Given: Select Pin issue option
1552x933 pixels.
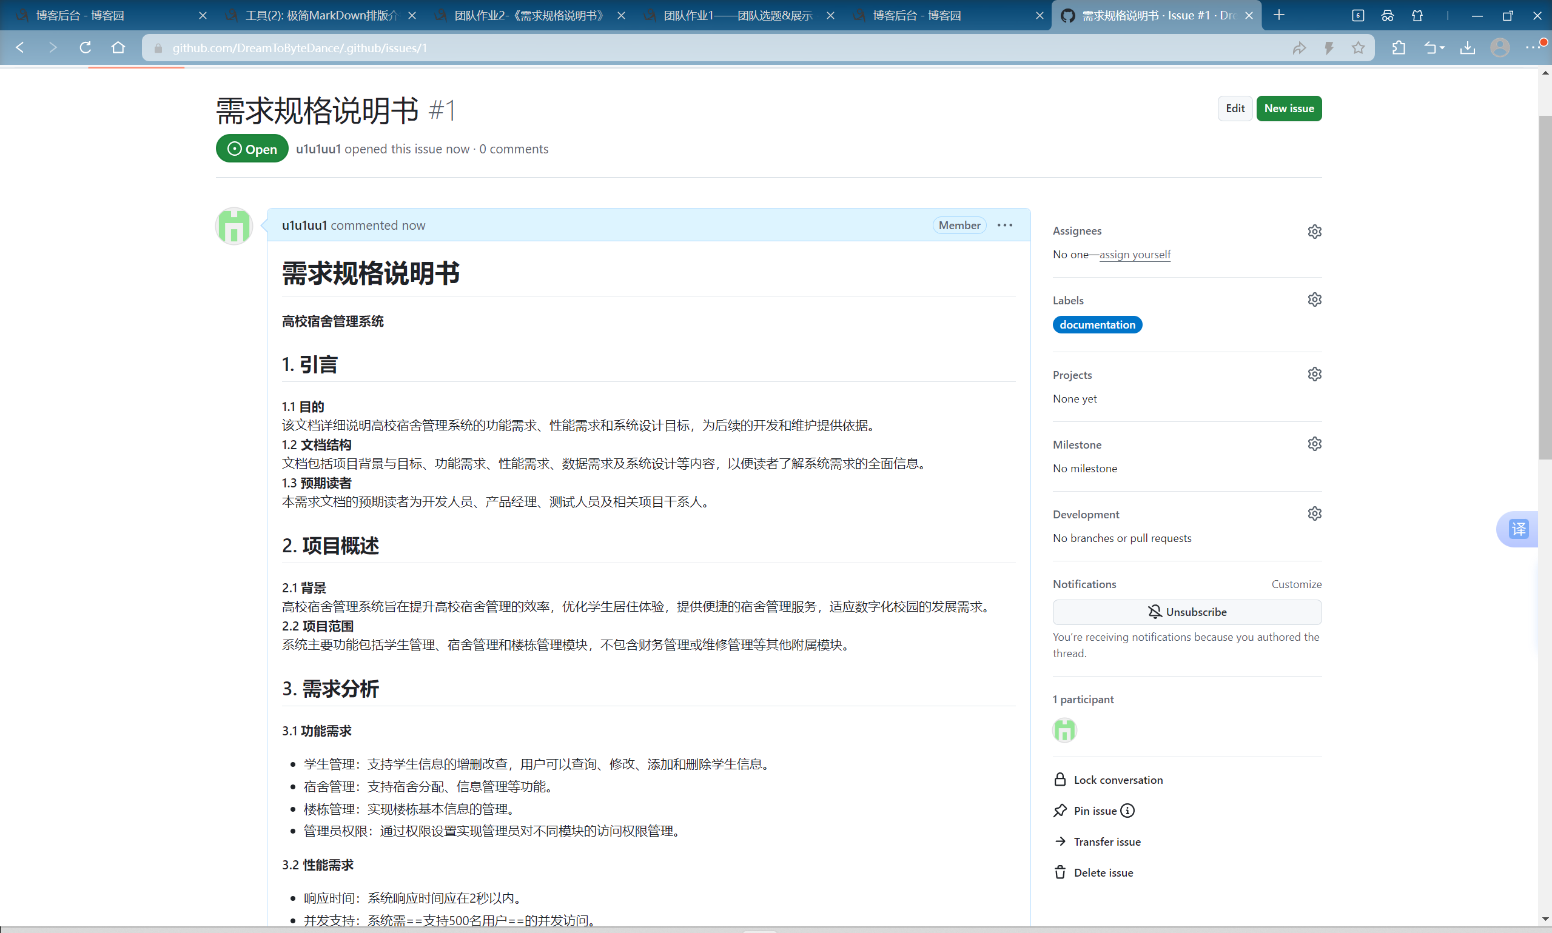Looking at the screenshot, I should tap(1094, 810).
